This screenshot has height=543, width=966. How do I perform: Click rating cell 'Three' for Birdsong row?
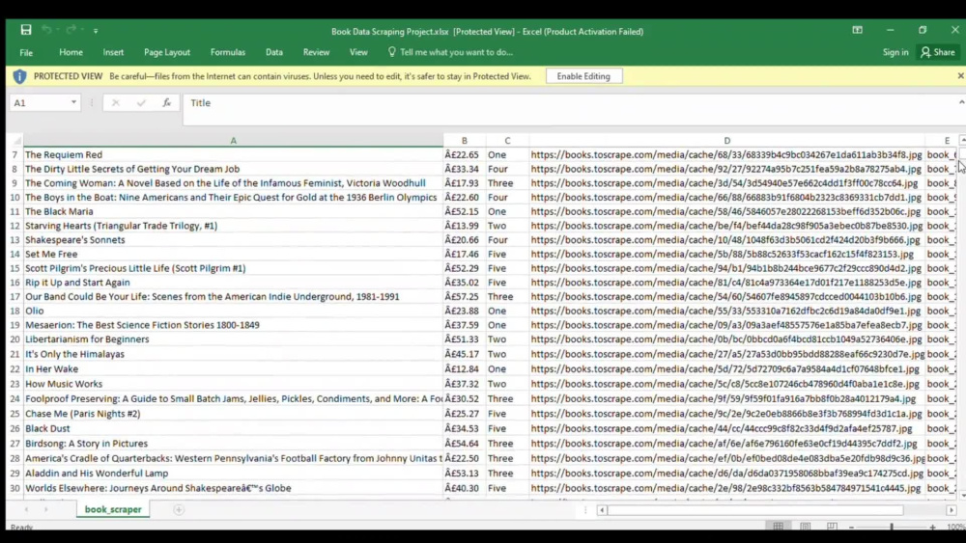(x=507, y=444)
